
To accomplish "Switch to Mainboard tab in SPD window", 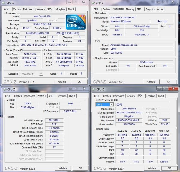I will (x=119, y=96).
